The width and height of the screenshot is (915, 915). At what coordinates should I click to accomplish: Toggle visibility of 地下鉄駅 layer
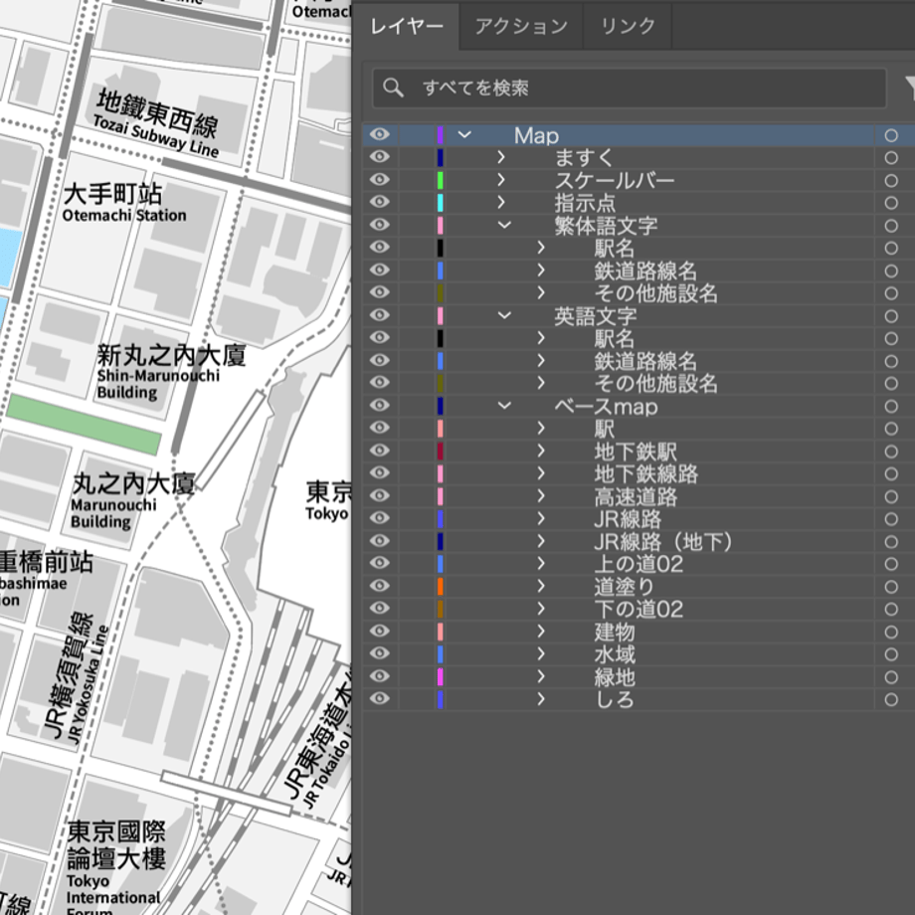[379, 451]
